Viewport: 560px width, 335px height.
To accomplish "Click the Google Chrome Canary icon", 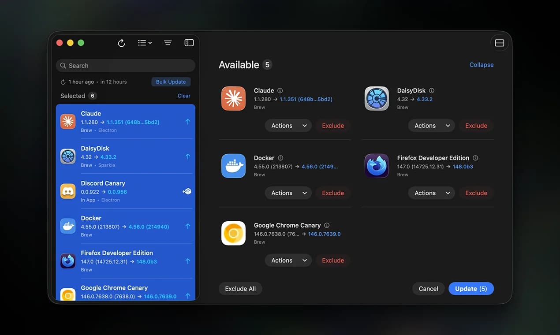I will pos(233,233).
